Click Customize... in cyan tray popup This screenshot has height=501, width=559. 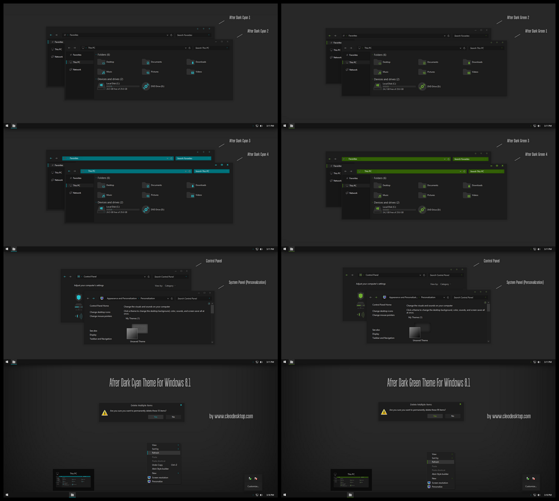(253, 487)
